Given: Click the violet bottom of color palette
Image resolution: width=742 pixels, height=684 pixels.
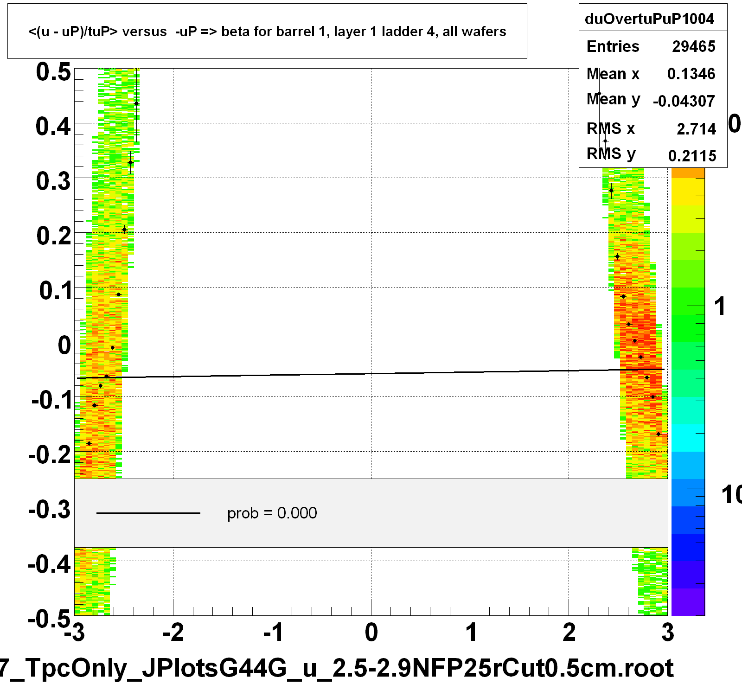Looking at the screenshot, I should pos(688,602).
